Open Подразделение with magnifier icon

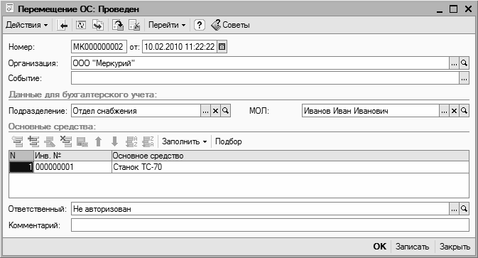[226, 111]
